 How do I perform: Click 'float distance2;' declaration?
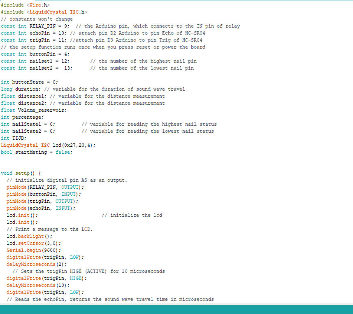click(23, 103)
